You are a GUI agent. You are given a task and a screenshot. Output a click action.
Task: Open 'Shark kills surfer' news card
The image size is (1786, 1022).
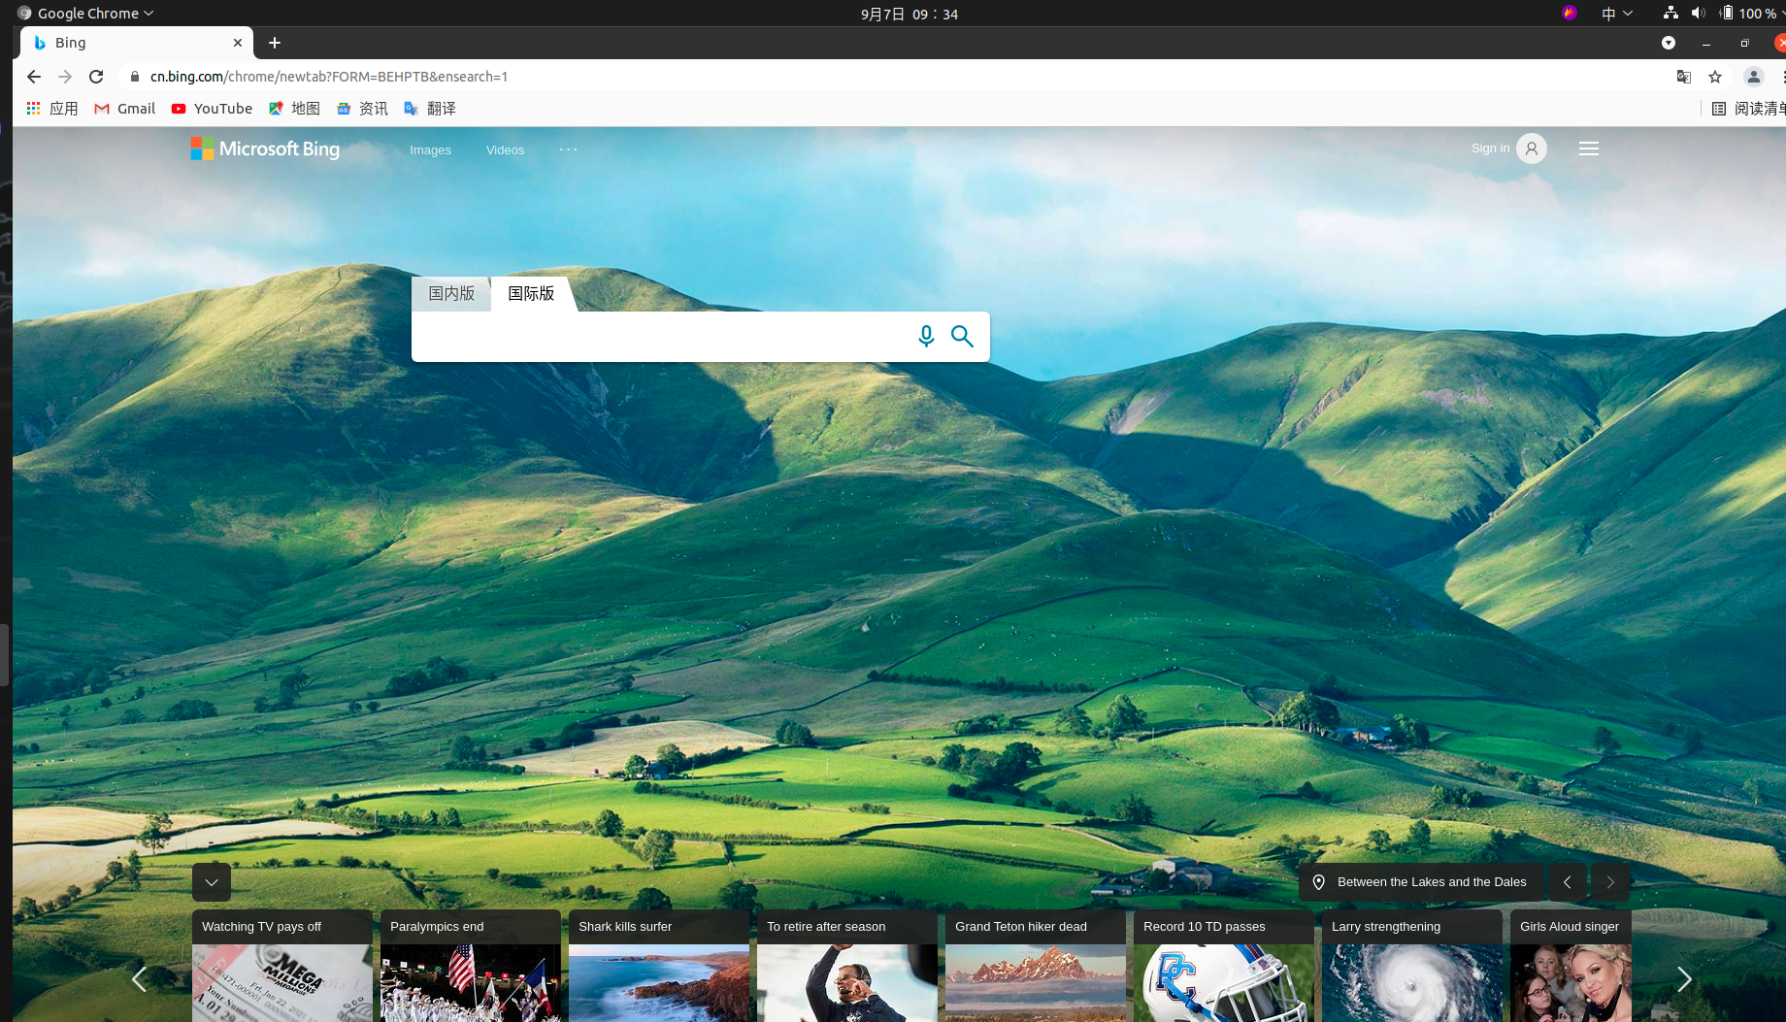click(x=659, y=966)
